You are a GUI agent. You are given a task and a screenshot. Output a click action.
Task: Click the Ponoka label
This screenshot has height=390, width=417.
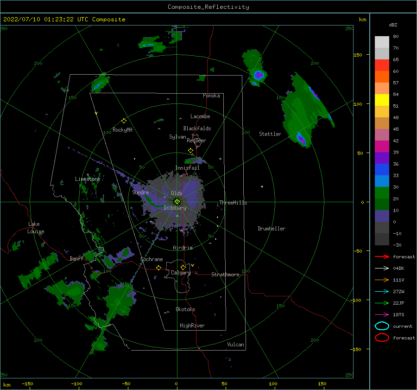tap(211, 96)
